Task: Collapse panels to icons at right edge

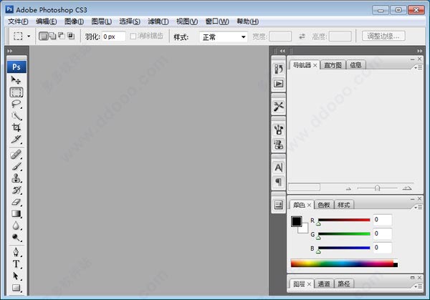Action: point(419,51)
